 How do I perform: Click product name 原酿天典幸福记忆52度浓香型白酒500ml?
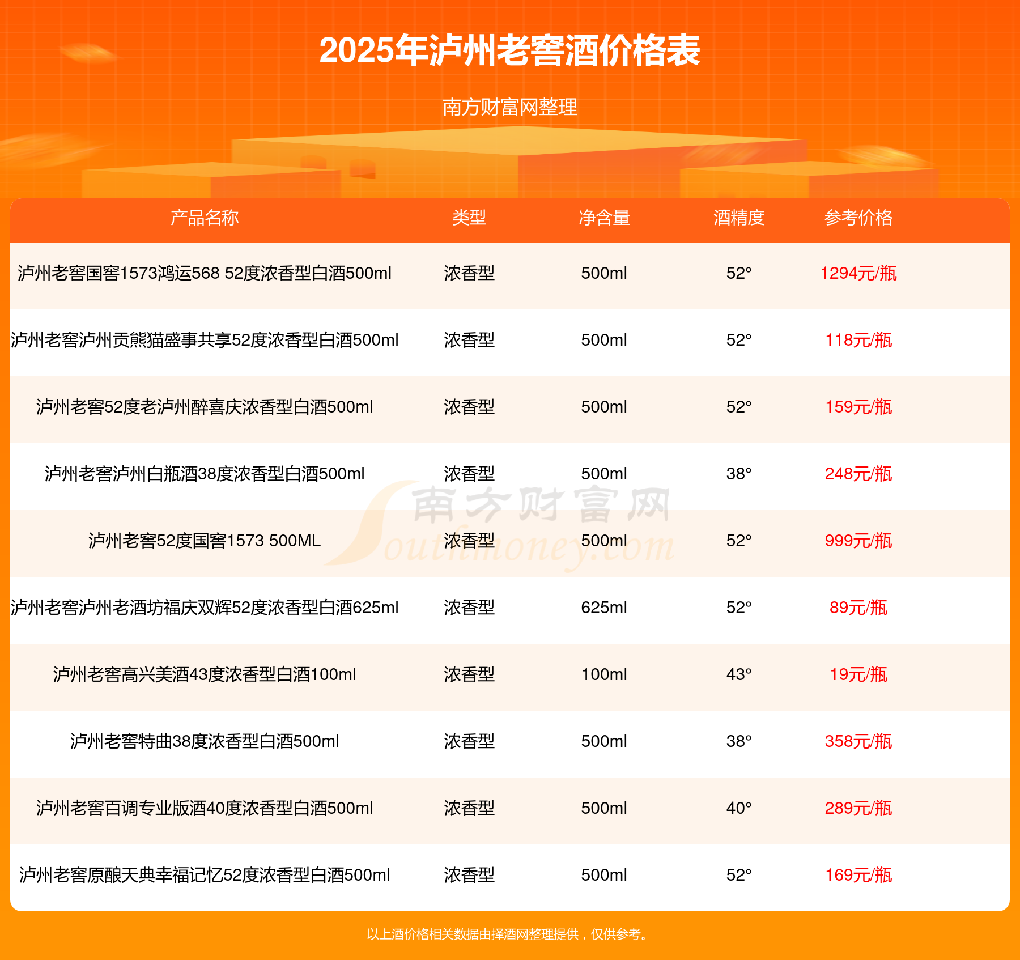[205, 875]
